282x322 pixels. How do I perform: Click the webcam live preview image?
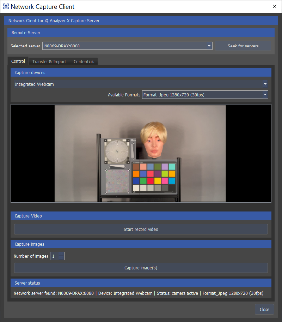click(140, 153)
